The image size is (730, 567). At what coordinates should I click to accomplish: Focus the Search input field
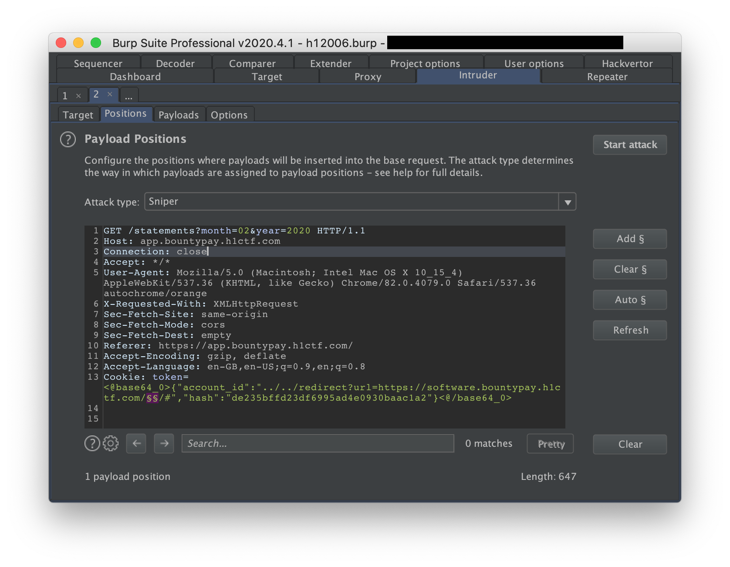pos(318,443)
